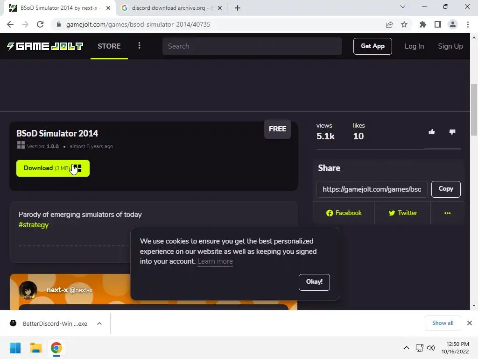Click Sign Up

(x=450, y=46)
